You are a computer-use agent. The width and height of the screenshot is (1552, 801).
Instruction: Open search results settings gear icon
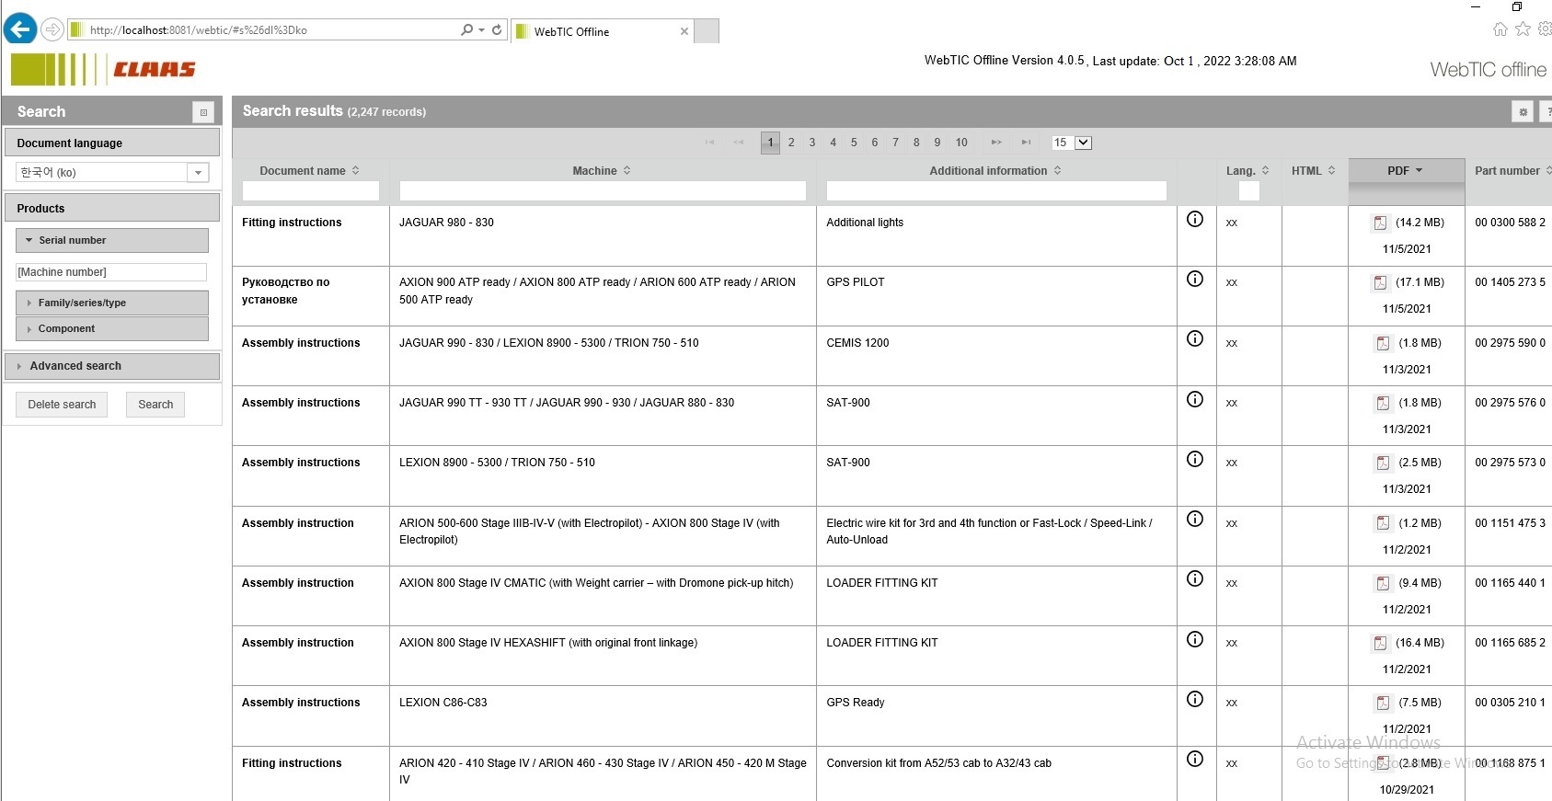click(x=1523, y=112)
